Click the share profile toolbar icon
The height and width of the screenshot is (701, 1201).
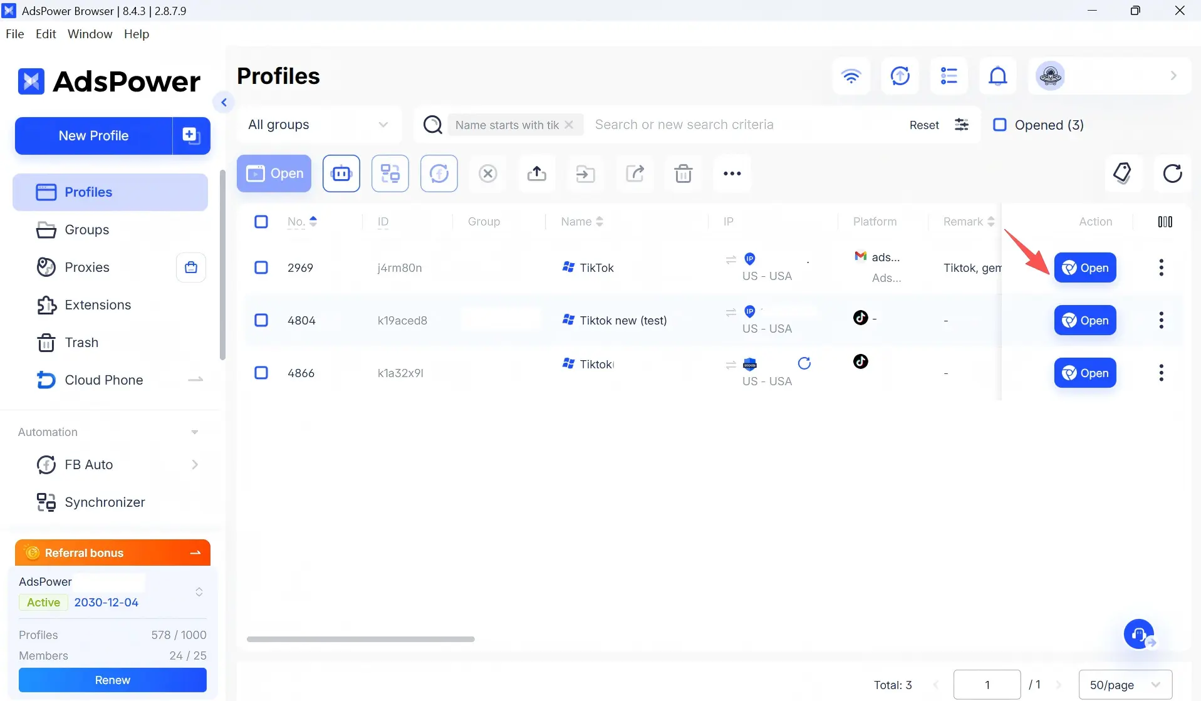click(x=635, y=174)
